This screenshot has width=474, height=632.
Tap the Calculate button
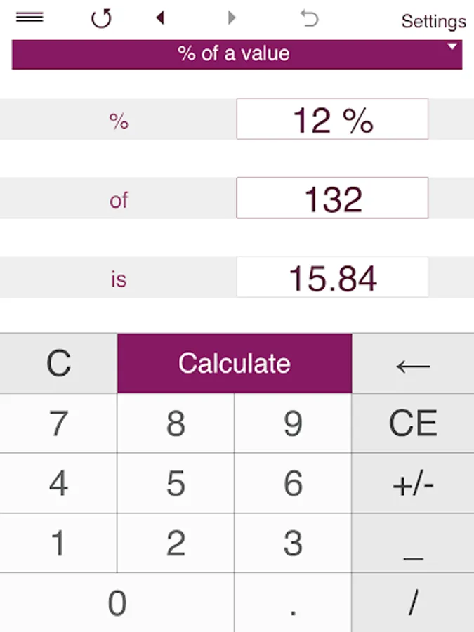coord(235,363)
